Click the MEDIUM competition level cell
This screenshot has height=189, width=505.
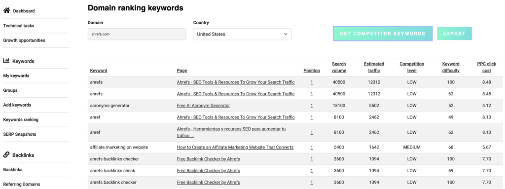[412, 147]
